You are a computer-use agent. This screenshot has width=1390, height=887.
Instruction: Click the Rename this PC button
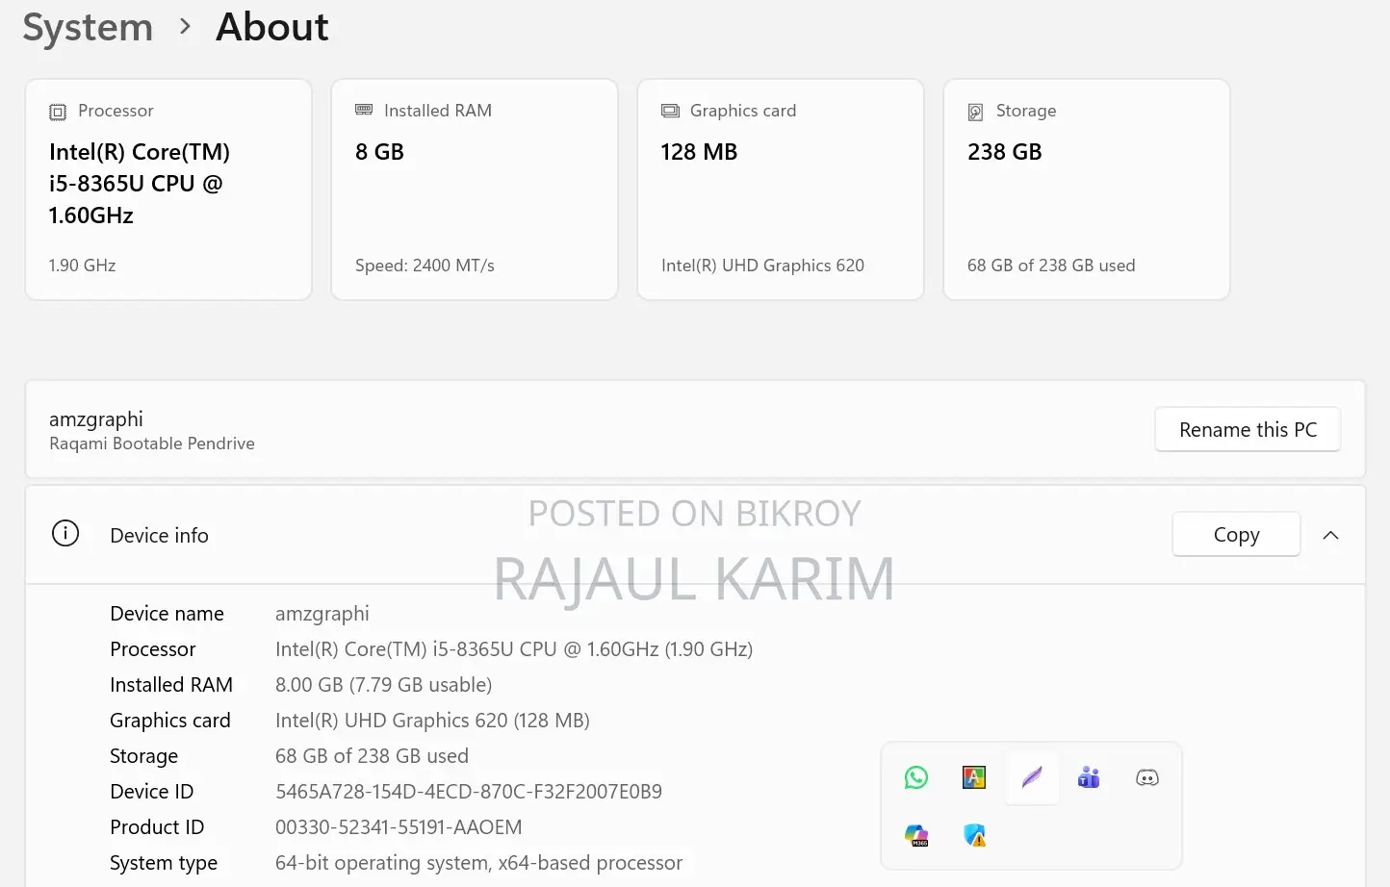point(1248,430)
